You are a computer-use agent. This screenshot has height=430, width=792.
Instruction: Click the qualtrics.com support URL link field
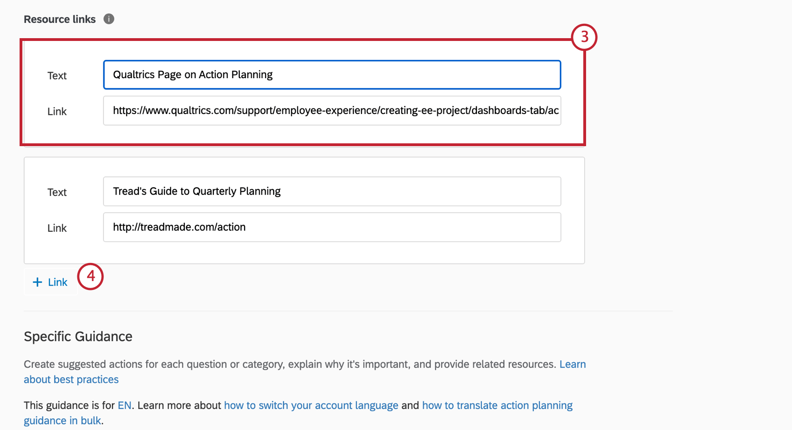tap(332, 111)
